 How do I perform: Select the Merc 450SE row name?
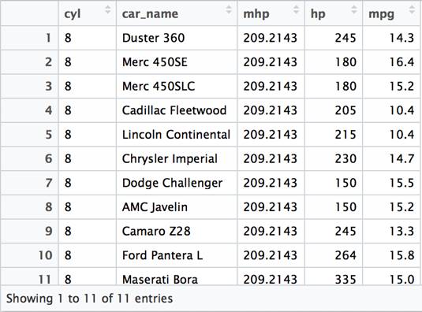[155, 62]
